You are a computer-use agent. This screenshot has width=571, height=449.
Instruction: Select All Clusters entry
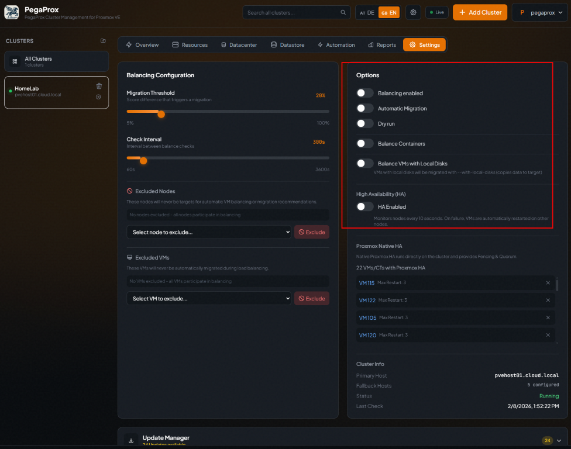(56, 61)
